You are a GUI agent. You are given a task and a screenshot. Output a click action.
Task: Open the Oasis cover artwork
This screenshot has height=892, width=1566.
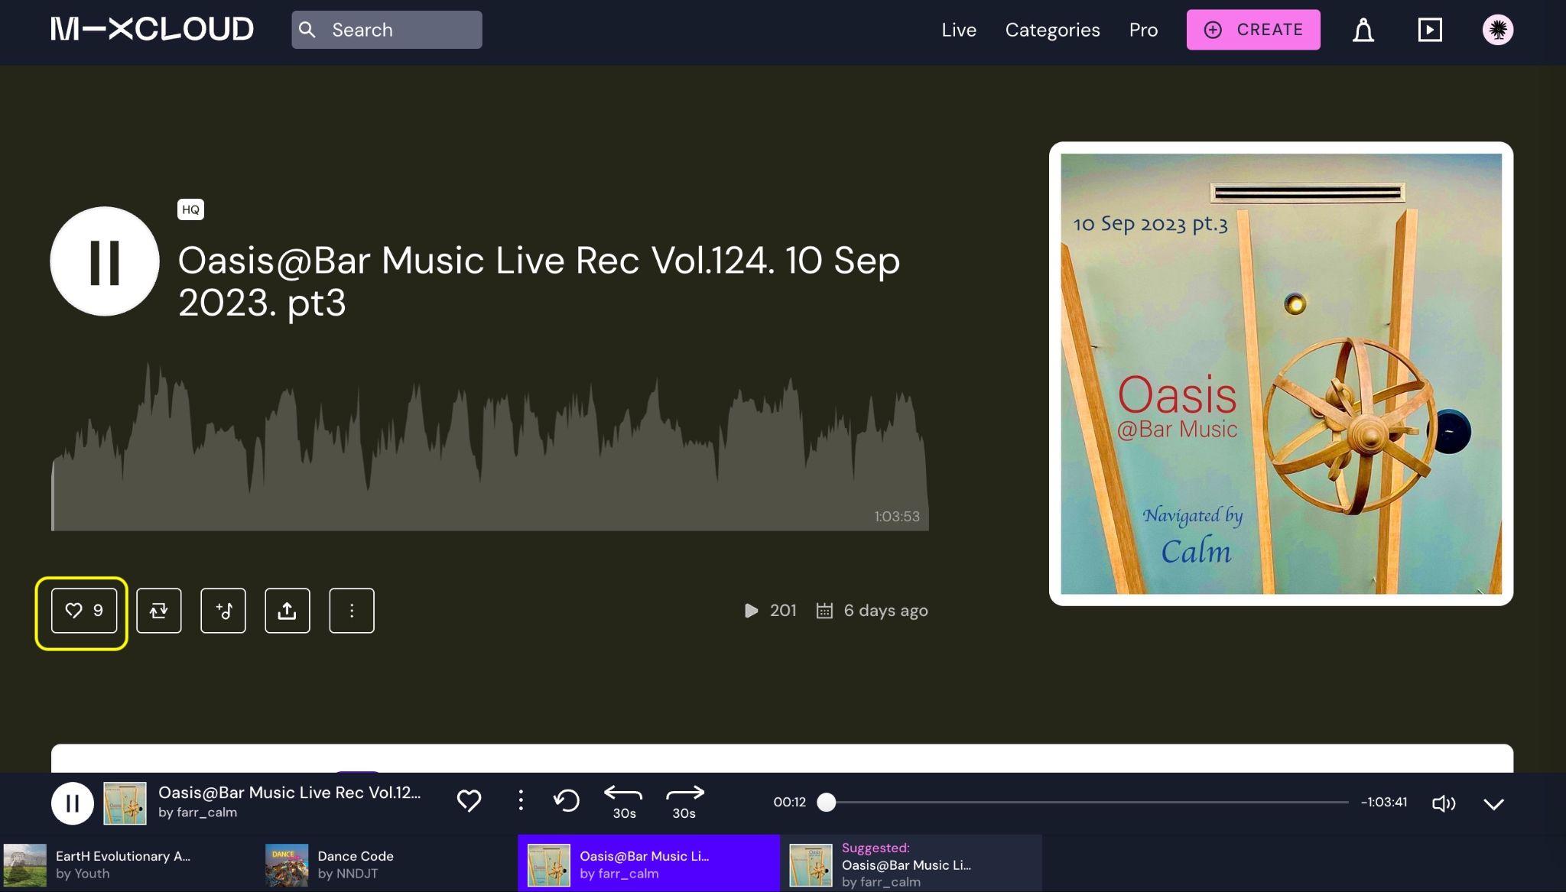[1281, 374]
